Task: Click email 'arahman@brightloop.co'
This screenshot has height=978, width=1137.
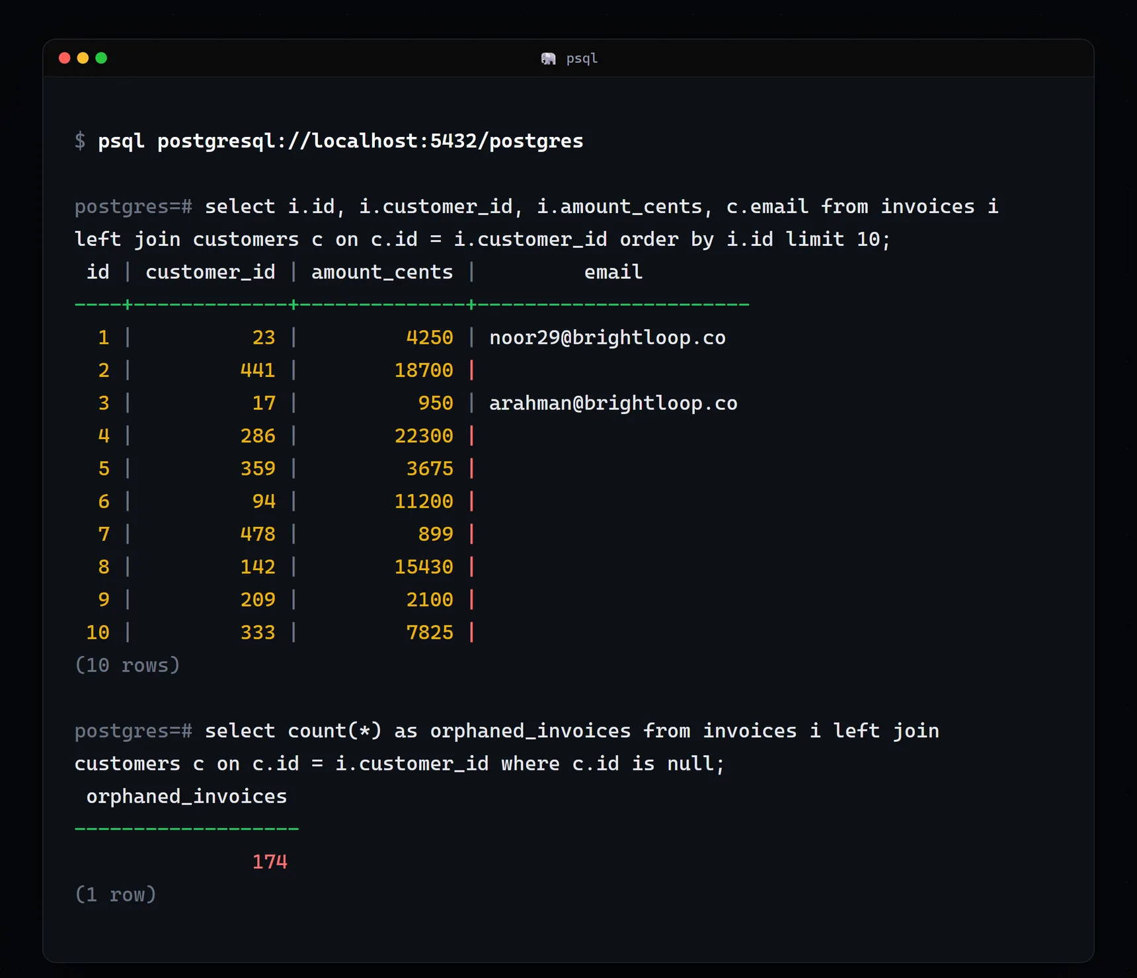Action: pyautogui.click(x=613, y=403)
